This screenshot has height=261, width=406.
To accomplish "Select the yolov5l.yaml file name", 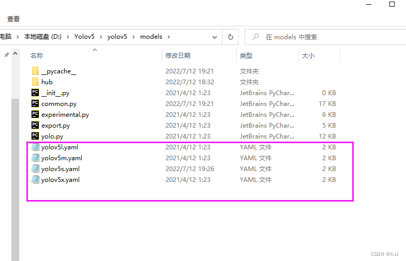I will point(60,147).
